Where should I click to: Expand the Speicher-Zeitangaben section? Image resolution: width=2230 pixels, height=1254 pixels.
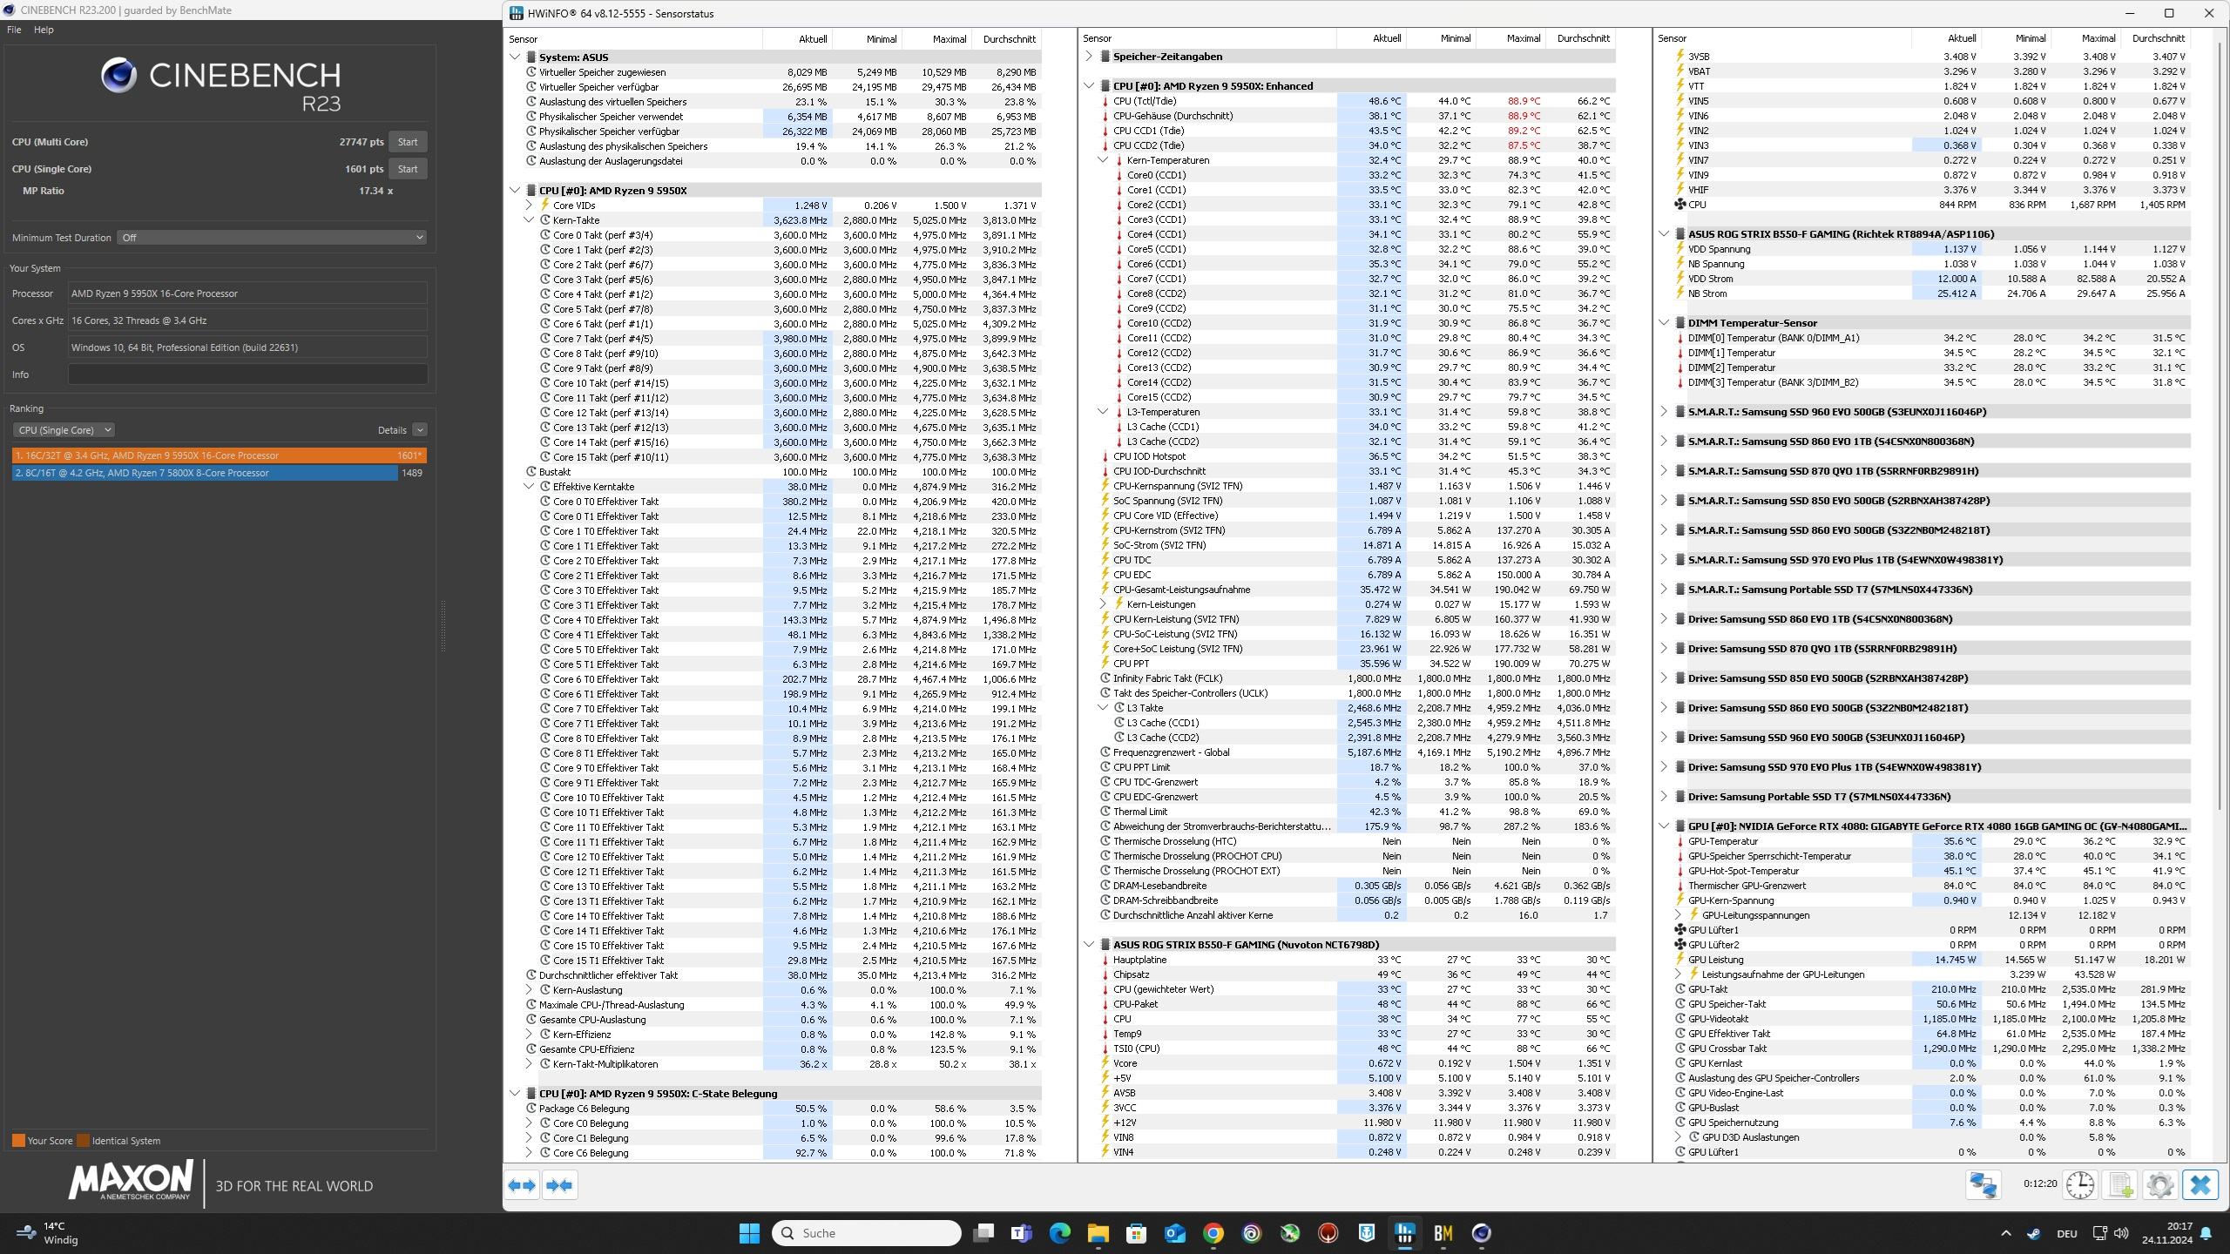tap(1089, 57)
